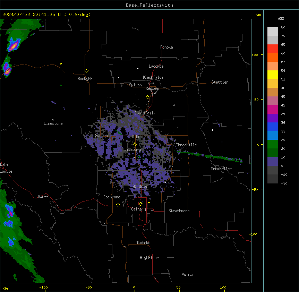Select the blue 33-36 dBZ legend swatch
Viewport: 299px width, 292px height.
pyautogui.click(x=273, y=127)
